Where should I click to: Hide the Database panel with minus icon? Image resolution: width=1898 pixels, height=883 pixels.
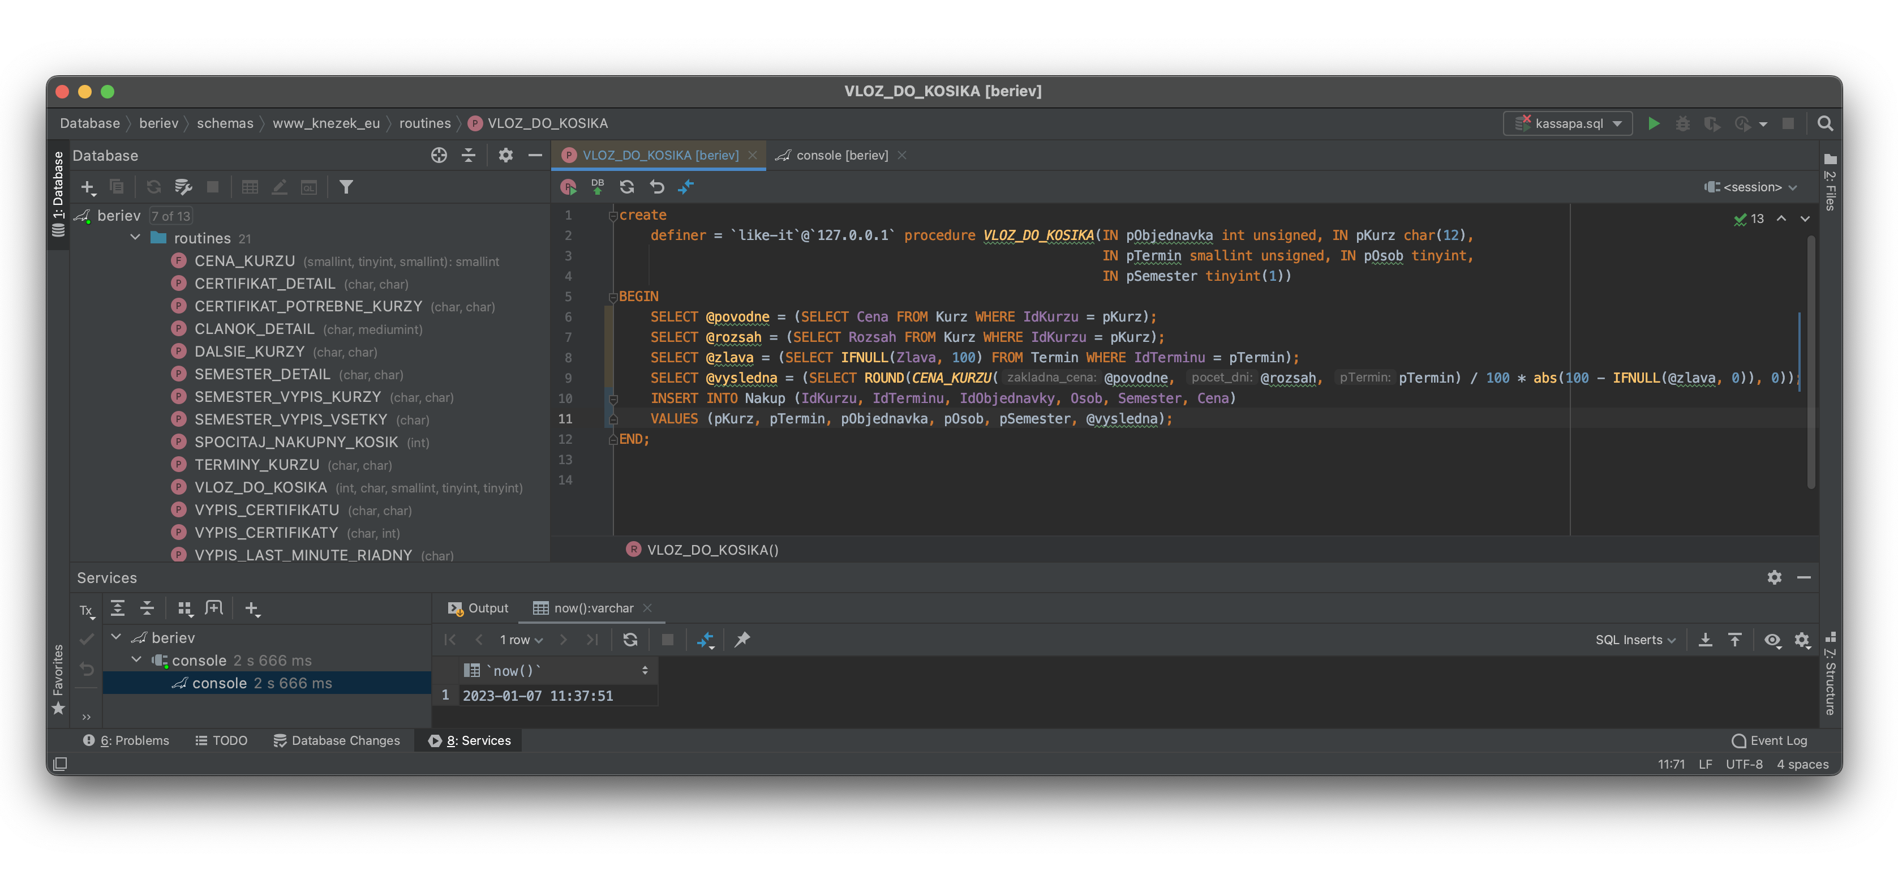(x=535, y=156)
